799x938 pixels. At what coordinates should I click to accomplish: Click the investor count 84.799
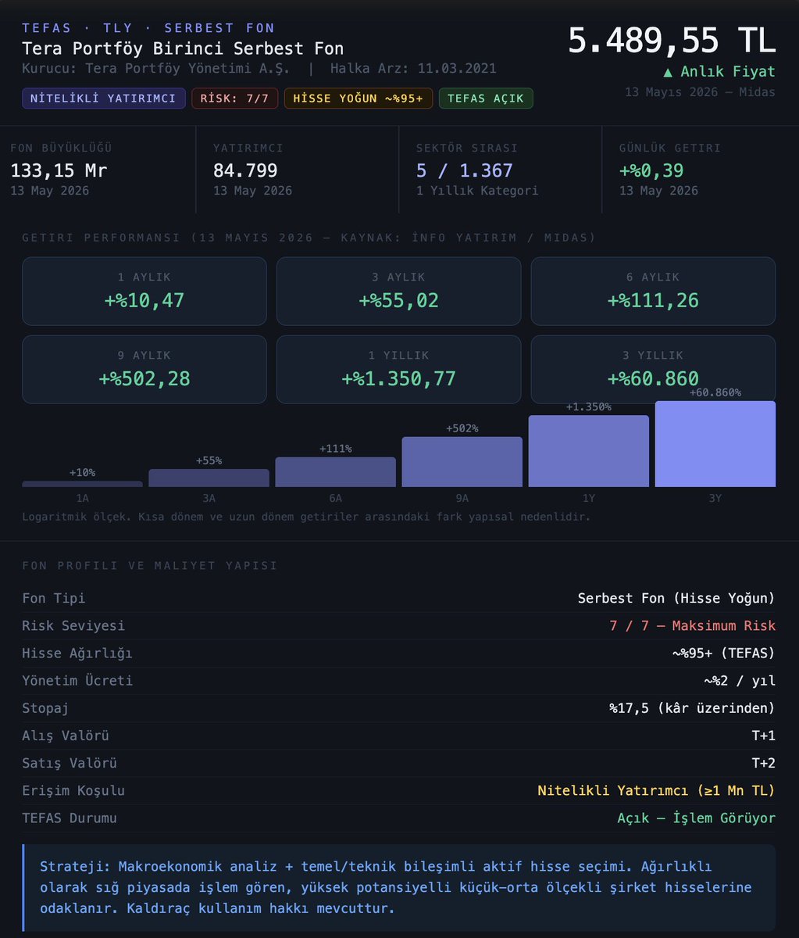point(245,170)
